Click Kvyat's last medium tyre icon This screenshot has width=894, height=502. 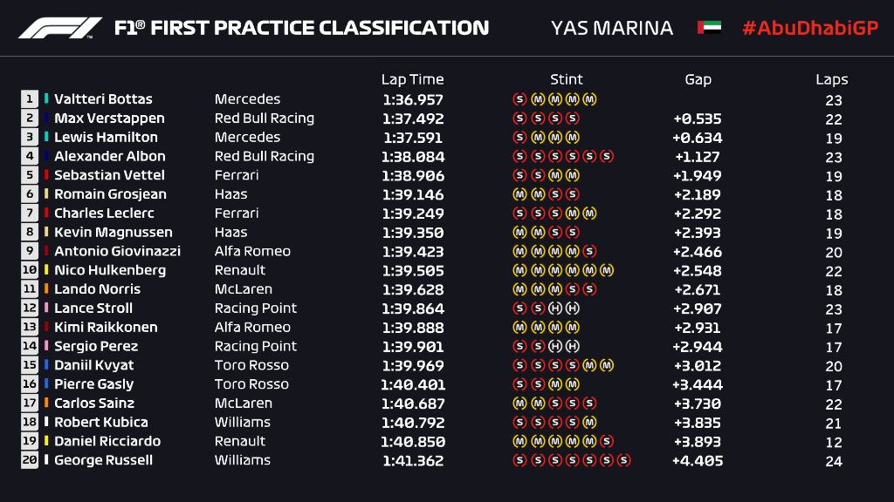coord(607,365)
